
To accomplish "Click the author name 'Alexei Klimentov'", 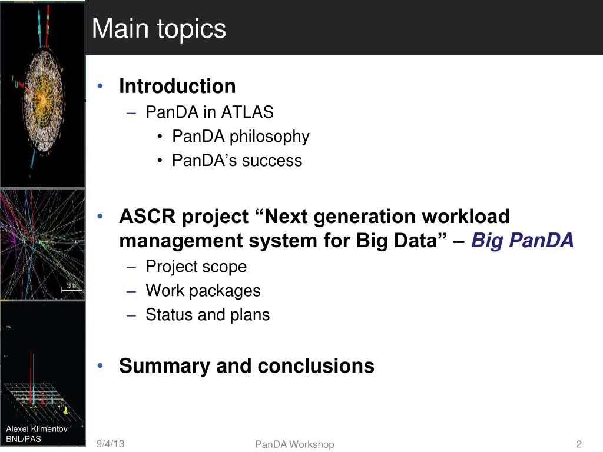I will 37,429.
